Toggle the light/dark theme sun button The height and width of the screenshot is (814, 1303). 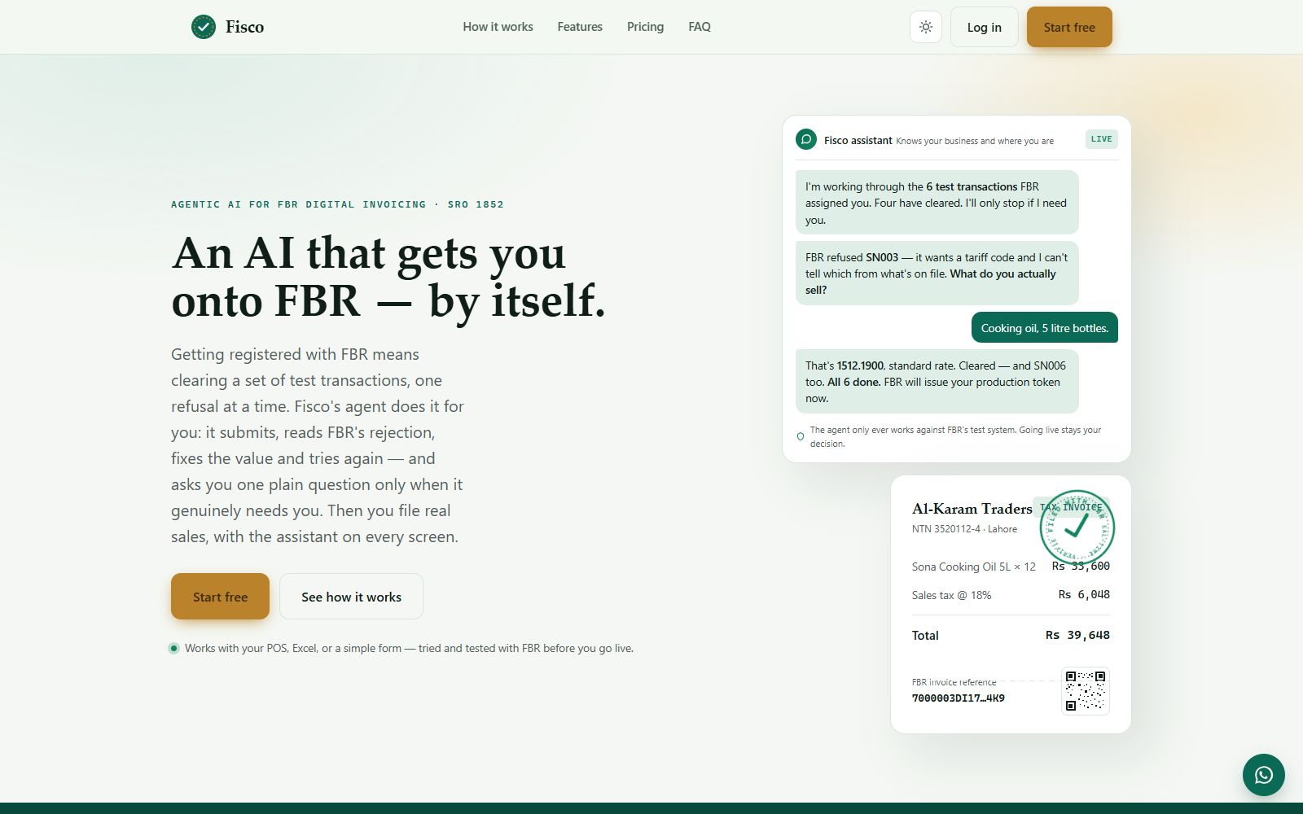click(926, 27)
